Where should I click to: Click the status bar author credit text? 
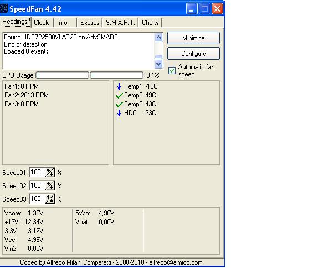tap(111, 262)
